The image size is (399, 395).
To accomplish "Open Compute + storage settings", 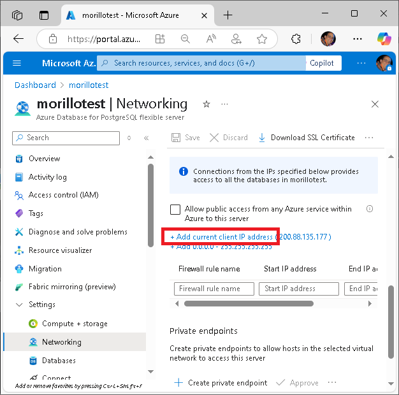I will pyautogui.click(x=75, y=324).
